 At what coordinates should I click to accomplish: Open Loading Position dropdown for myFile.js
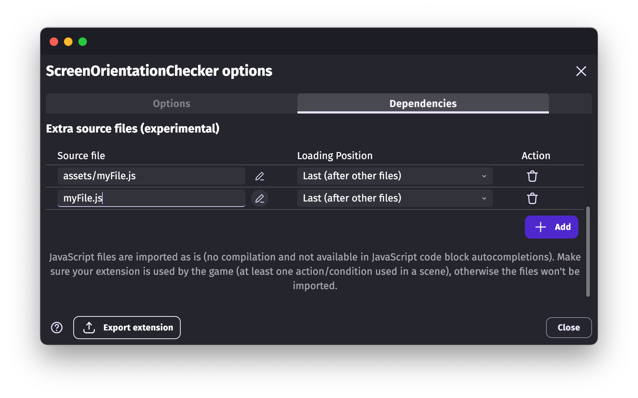pos(394,198)
